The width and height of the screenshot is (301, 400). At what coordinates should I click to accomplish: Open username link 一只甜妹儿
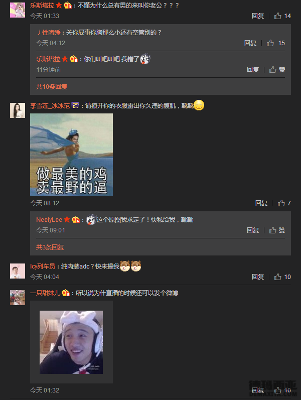pos(45,293)
